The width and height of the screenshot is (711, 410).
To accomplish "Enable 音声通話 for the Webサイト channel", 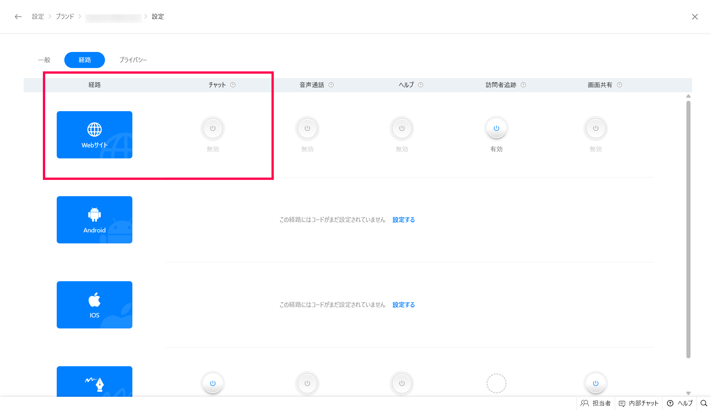I will 307,128.
